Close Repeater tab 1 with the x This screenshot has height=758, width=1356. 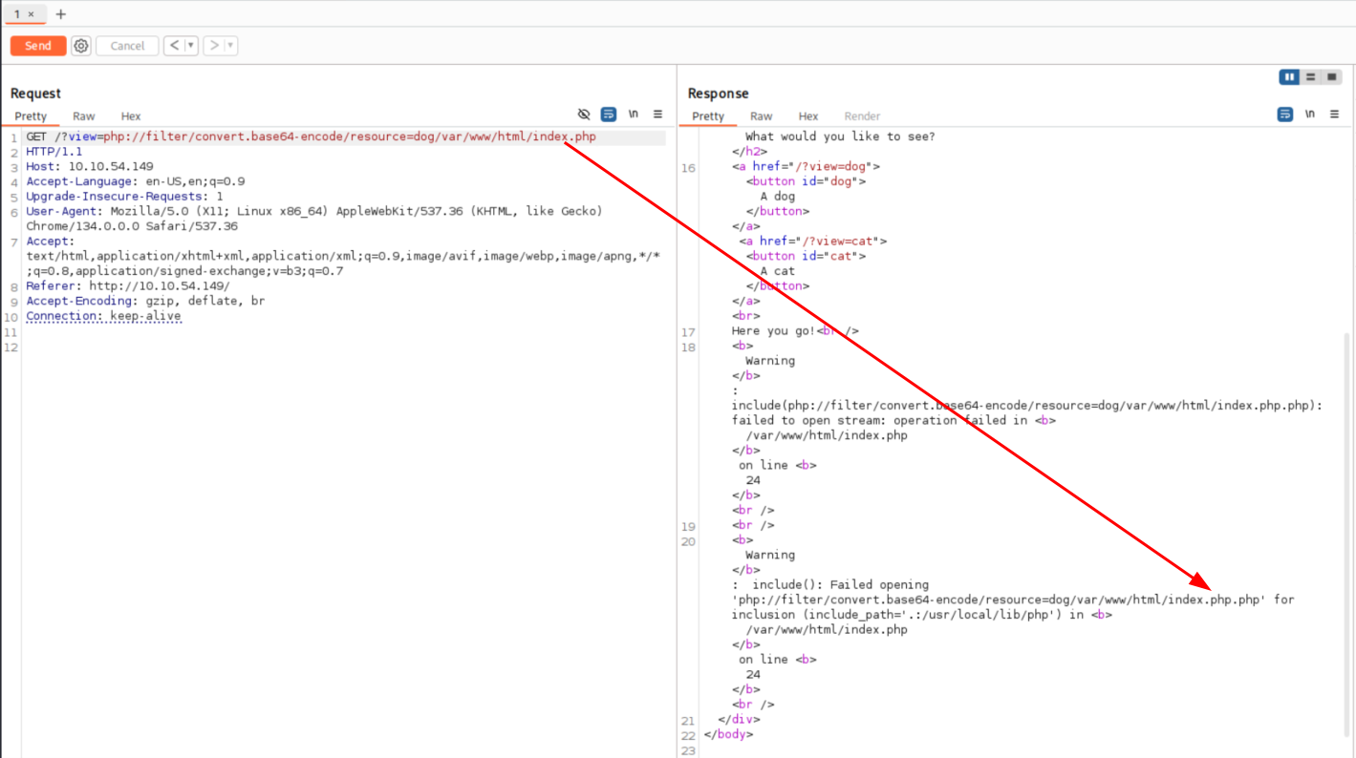point(31,14)
